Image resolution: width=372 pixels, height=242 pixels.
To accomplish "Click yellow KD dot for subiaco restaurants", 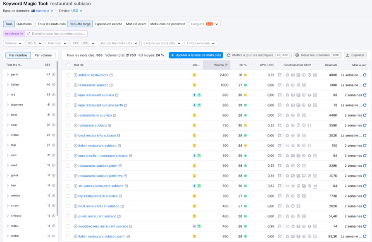I will tap(246, 75).
